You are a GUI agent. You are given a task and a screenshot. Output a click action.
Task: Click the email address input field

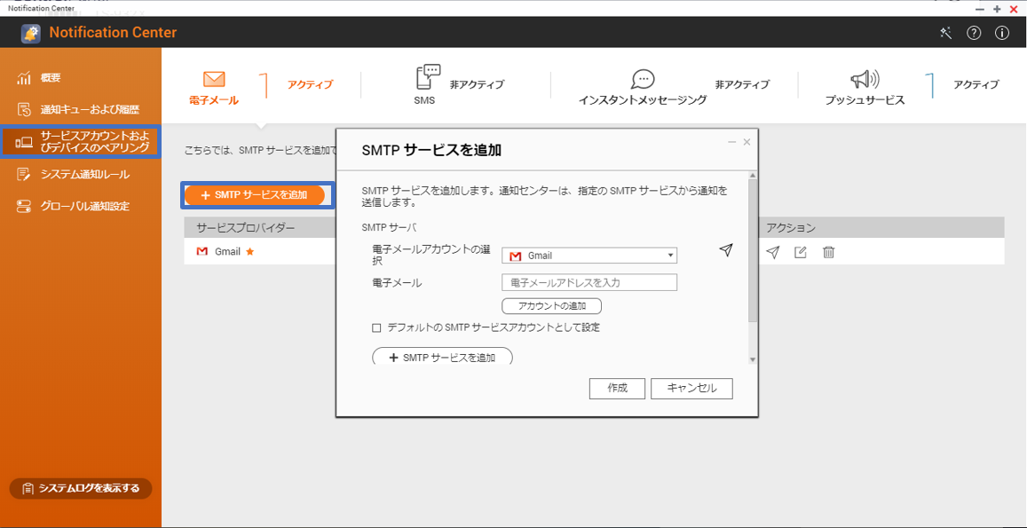[589, 283]
